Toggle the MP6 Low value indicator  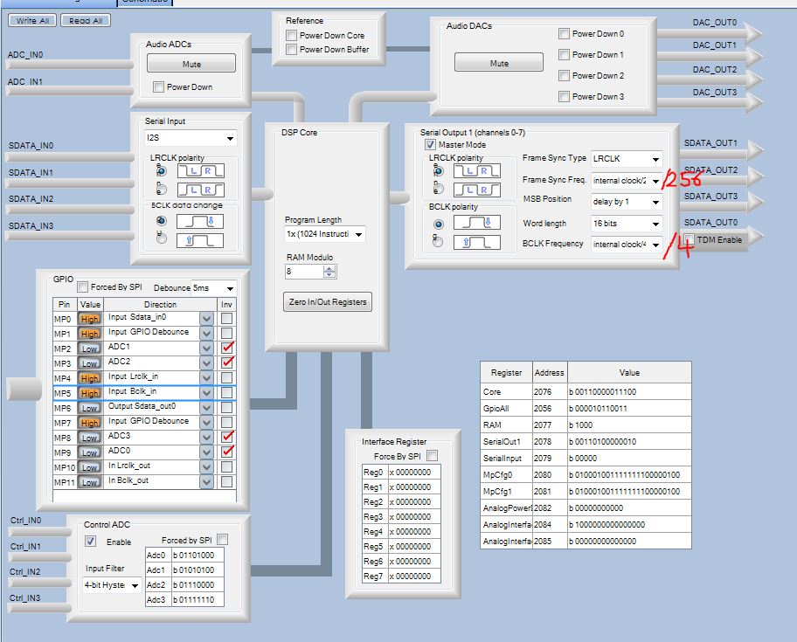tap(90, 407)
